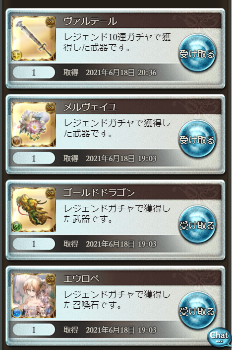Click the water element icon on エウロペ
This screenshot has height=350, width=232.
(17, 313)
